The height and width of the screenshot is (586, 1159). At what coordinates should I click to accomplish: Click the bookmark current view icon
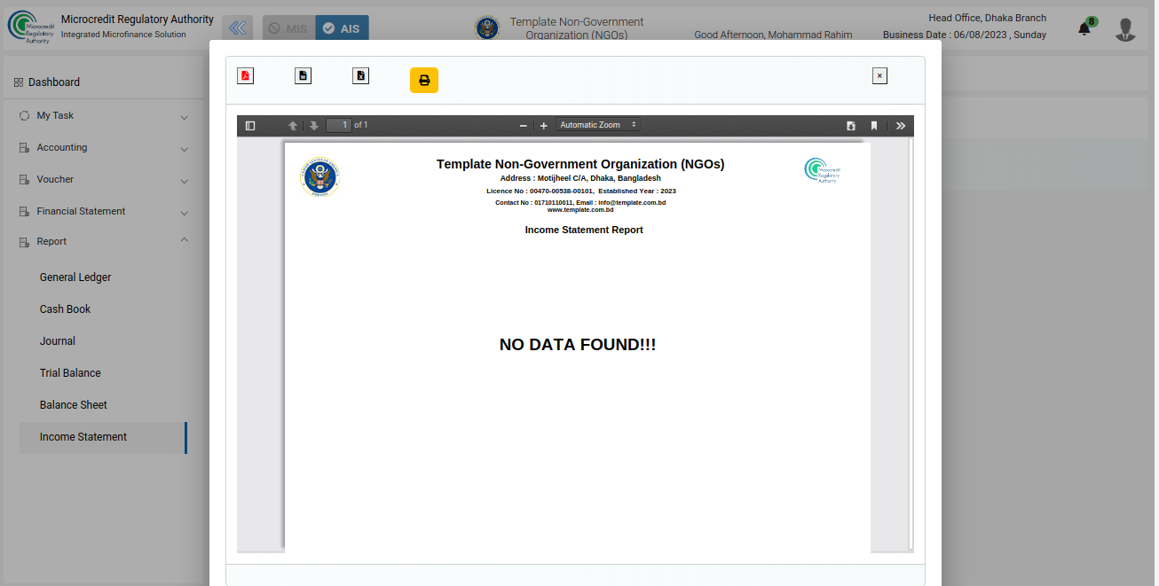pyautogui.click(x=874, y=126)
